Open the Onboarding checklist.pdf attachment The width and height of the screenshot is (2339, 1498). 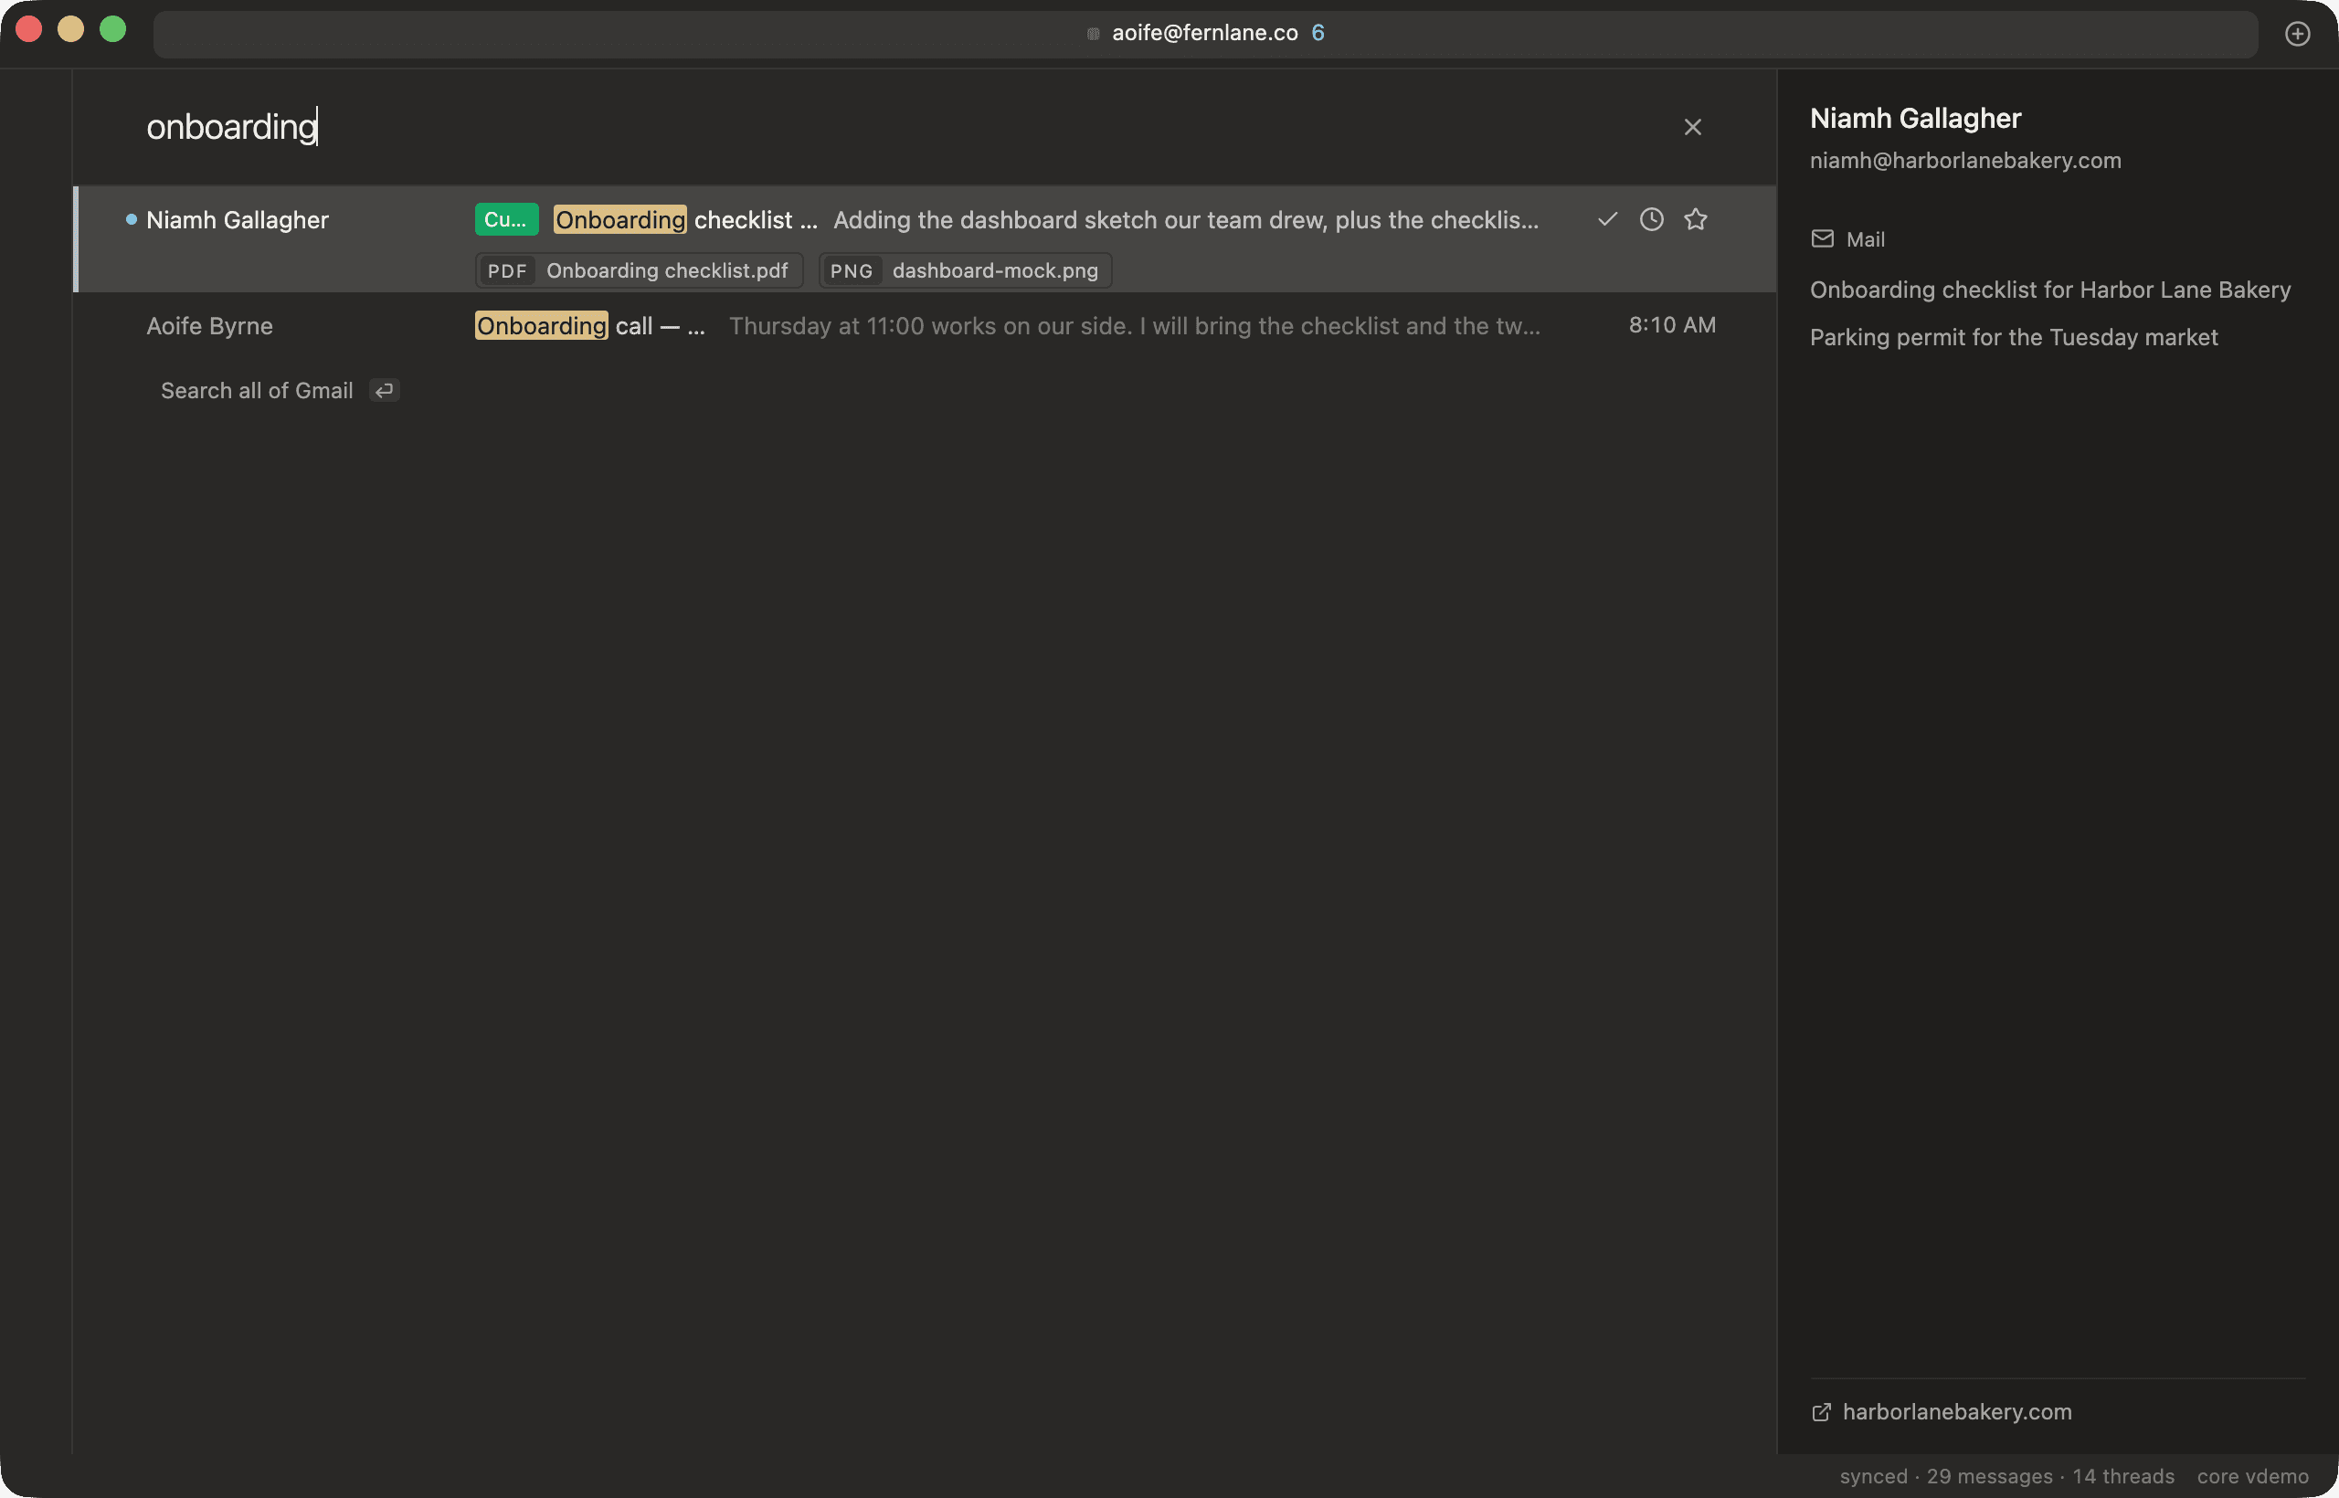639,270
